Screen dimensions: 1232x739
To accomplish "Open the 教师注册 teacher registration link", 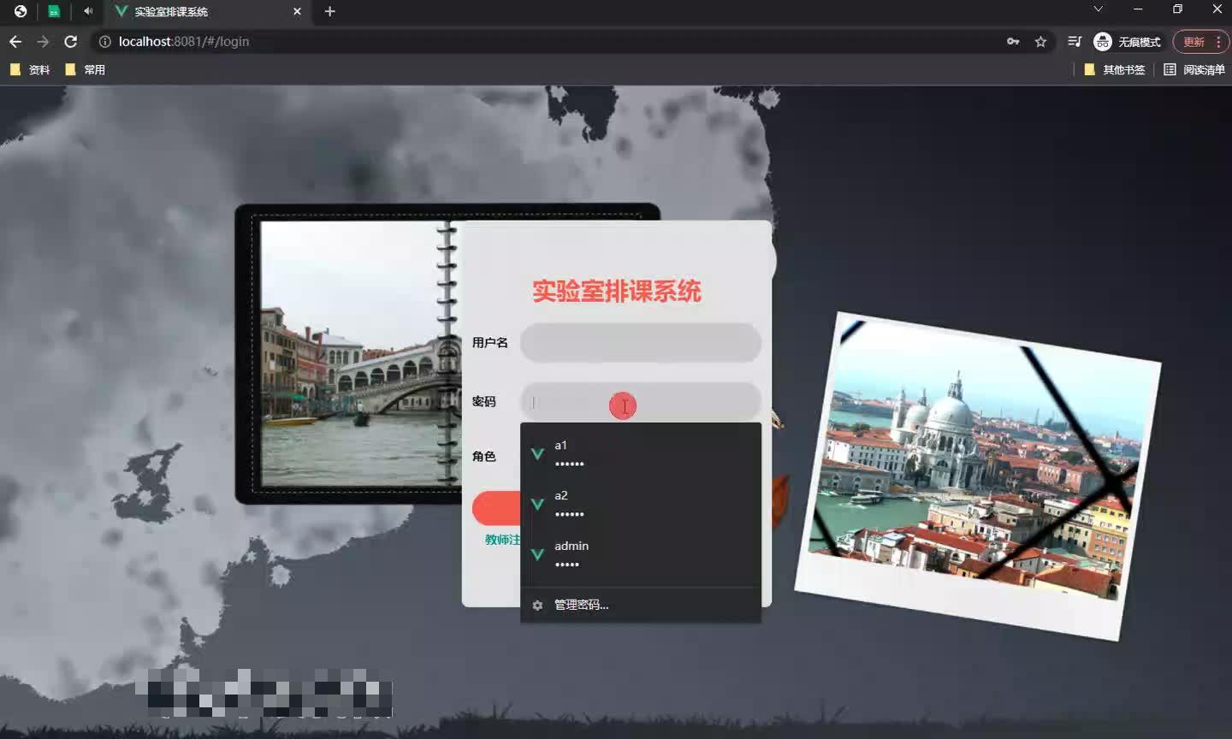I will coord(500,540).
